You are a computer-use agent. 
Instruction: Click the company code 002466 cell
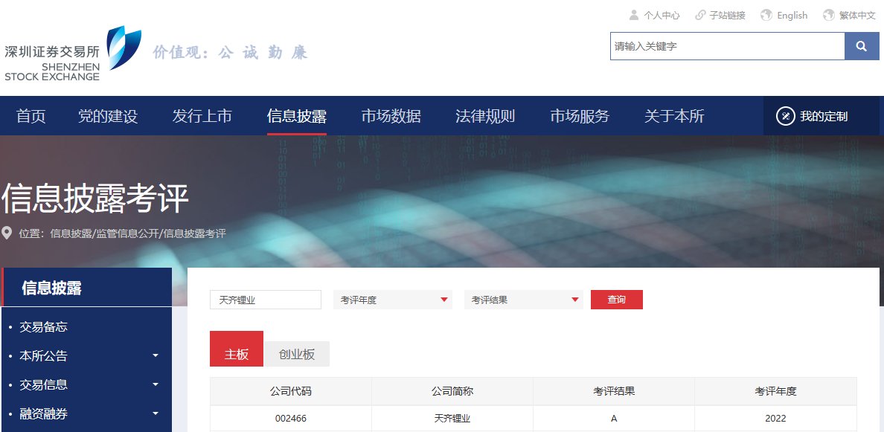[x=291, y=419]
